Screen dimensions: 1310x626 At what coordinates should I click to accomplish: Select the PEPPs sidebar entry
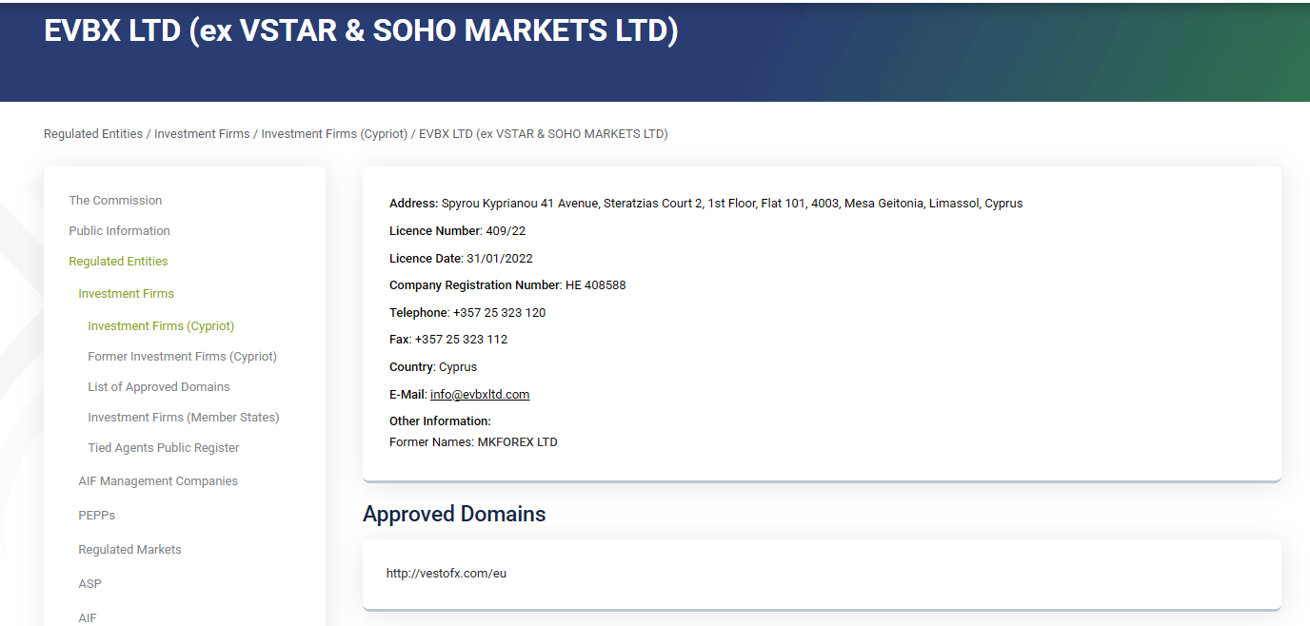coord(96,516)
